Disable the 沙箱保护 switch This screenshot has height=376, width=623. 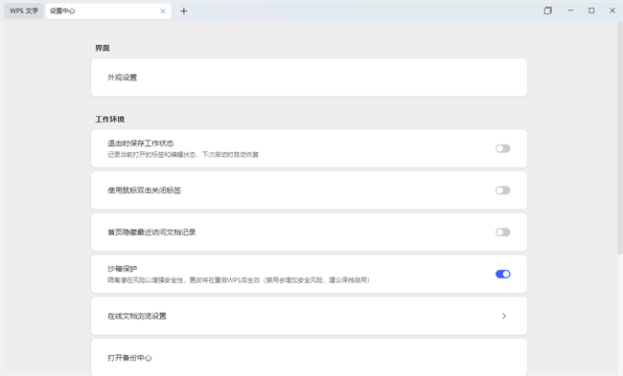pos(502,274)
